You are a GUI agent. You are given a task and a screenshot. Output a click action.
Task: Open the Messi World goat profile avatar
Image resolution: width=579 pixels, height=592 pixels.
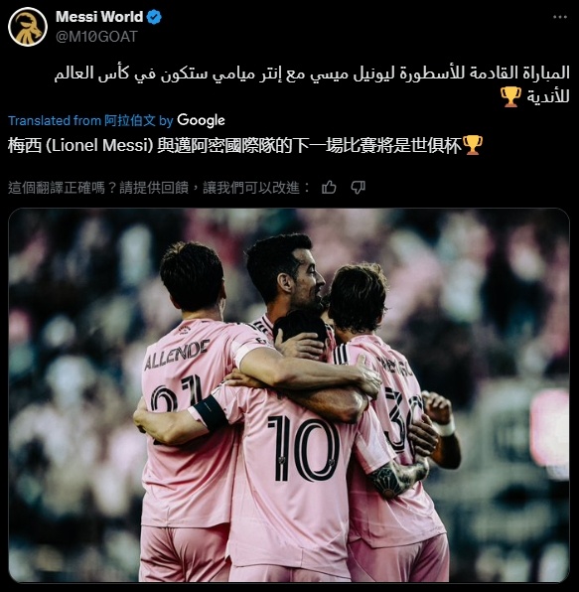(28, 27)
